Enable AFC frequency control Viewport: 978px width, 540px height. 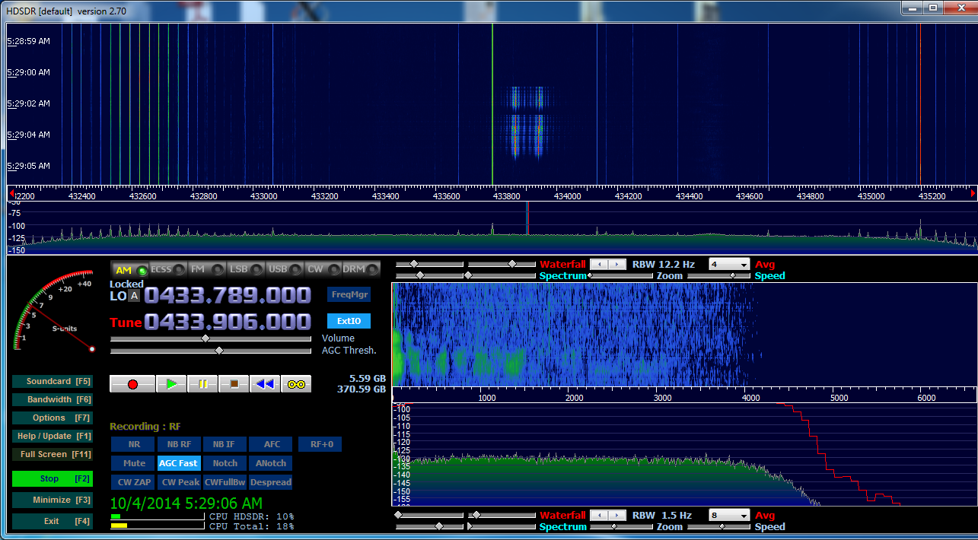tap(272, 444)
